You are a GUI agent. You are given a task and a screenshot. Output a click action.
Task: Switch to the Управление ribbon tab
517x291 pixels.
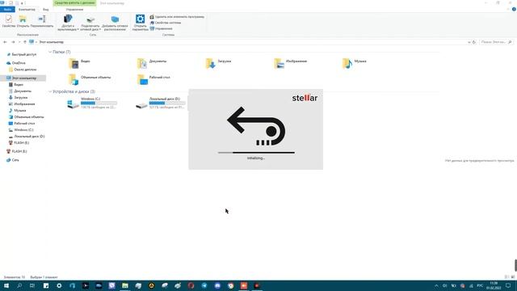74,9
